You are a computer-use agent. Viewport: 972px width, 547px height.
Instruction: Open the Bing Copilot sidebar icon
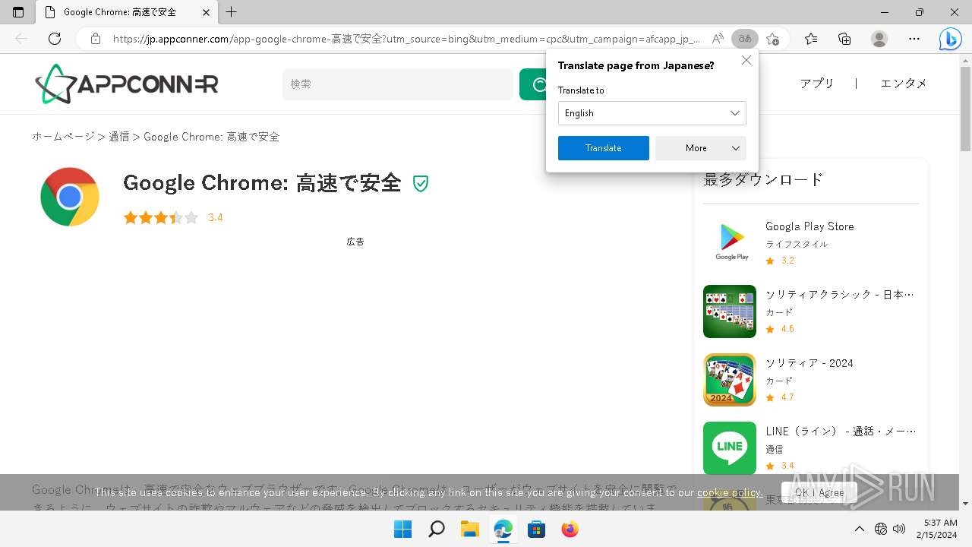[950, 39]
